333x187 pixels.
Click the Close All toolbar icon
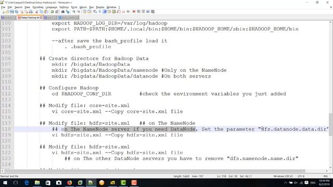point(26,11)
